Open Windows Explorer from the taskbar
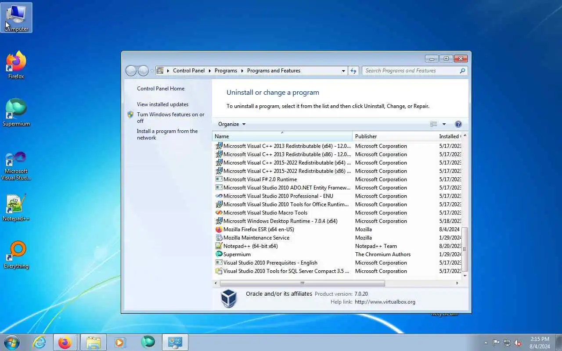Screen dimensions: 562x351 pos(93,342)
